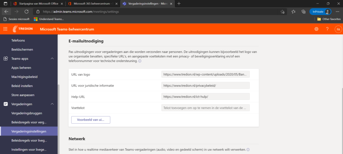
Task: Click the Teams-apps sidebar icon
Action: (6, 59)
